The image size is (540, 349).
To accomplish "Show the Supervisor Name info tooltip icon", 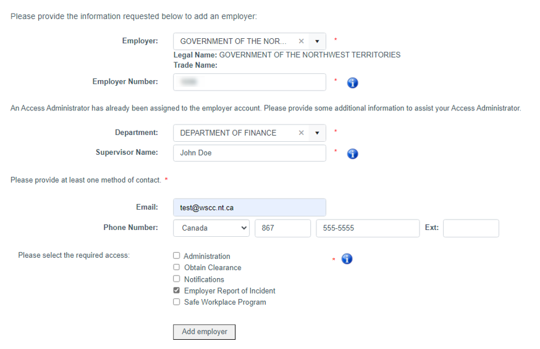I will 352,154.
